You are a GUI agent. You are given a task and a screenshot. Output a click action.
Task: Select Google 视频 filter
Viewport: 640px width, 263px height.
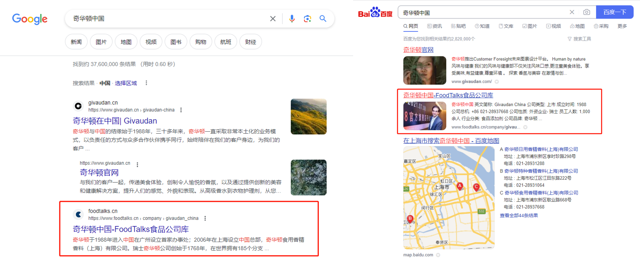(x=151, y=42)
